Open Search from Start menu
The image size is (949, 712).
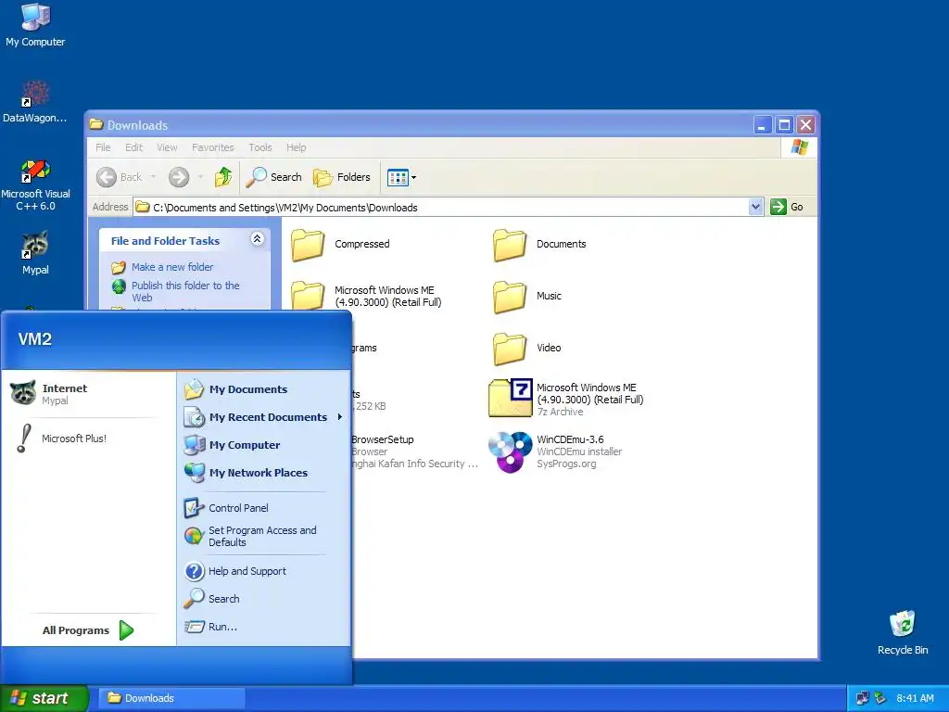[x=263, y=599]
